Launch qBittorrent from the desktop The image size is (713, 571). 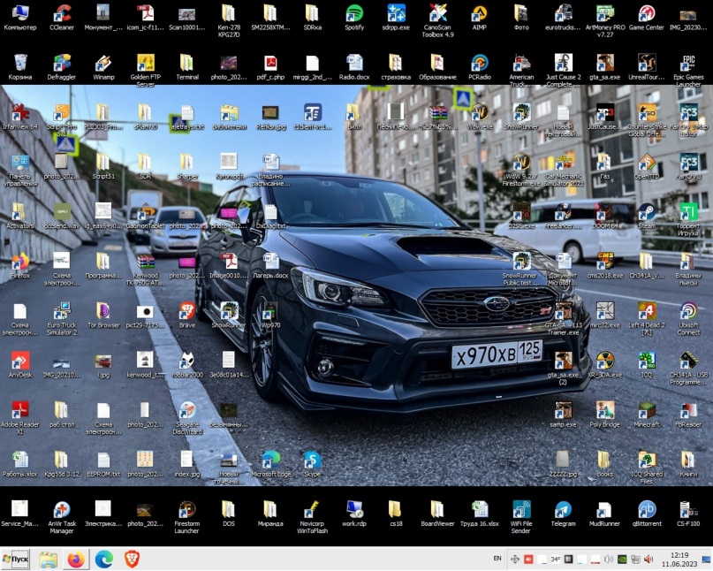point(647,510)
